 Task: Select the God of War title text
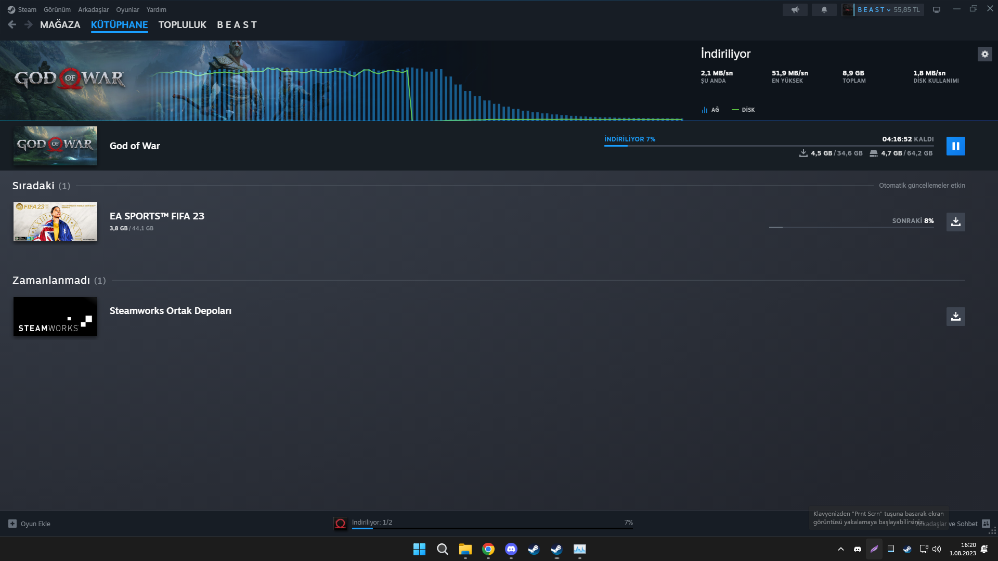point(135,146)
